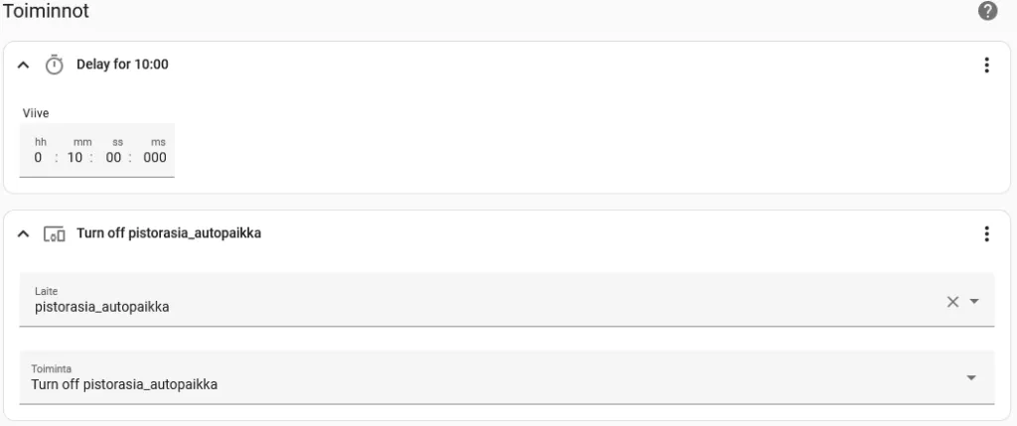The width and height of the screenshot is (1017, 426).
Task: Click the hh hours field
Action: pyautogui.click(x=40, y=158)
